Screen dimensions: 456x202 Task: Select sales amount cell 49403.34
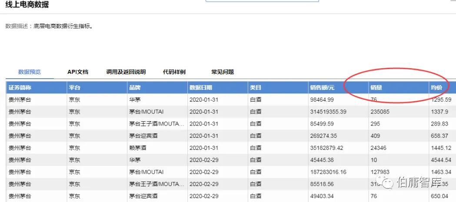pos(322,196)
